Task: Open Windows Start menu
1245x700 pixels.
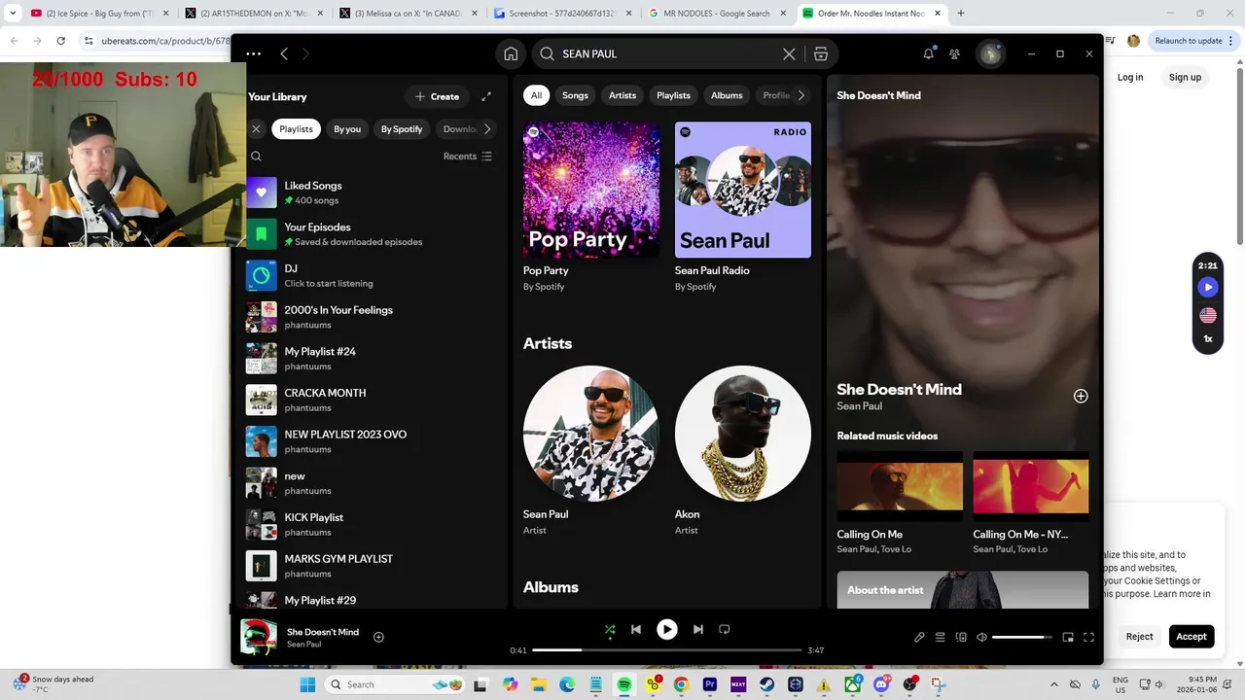Action: pos(307,684)
